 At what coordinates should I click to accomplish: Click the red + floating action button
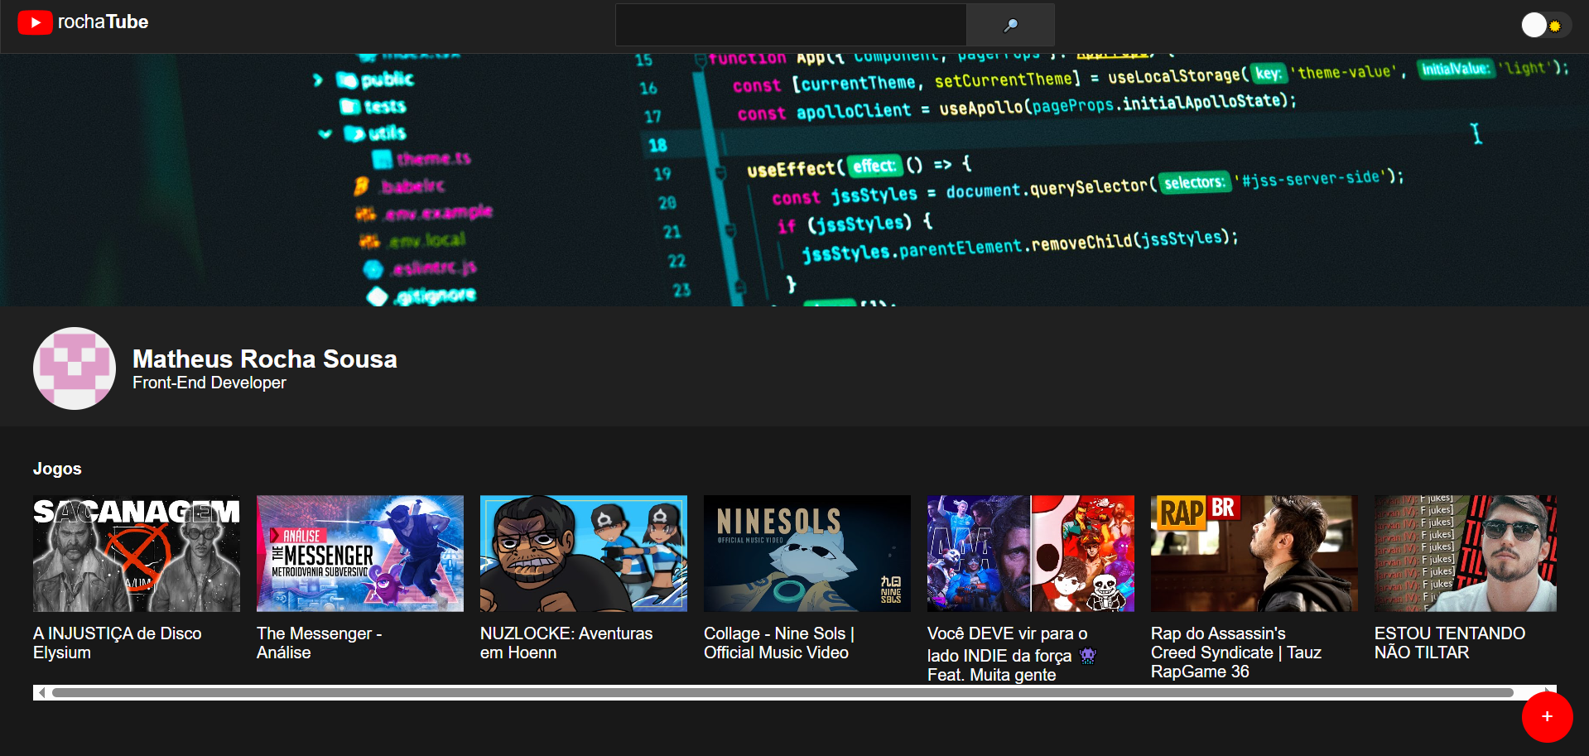[1547, 717]
